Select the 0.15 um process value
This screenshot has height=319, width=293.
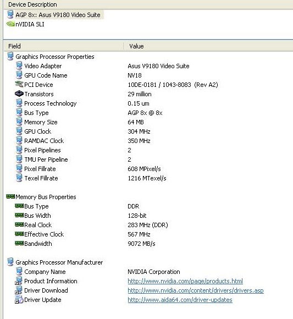139,103
